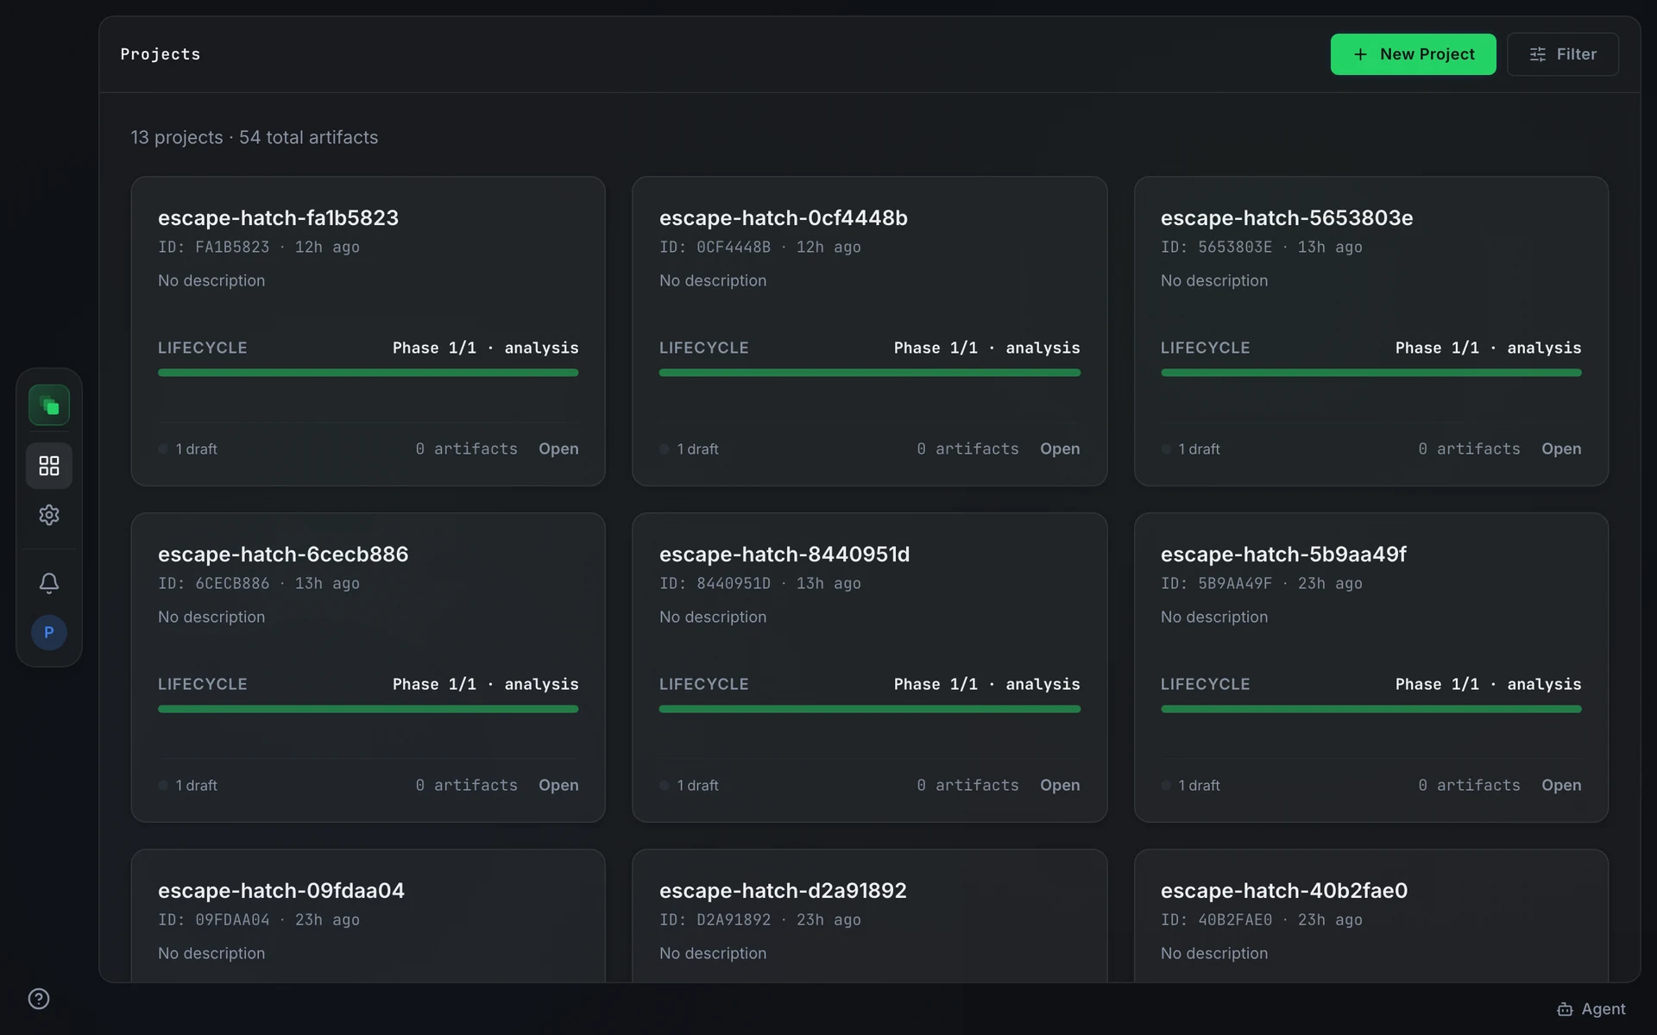Open help question mark icon
The width and height of the screenshot is (1657, 1035).
[39, 999]
